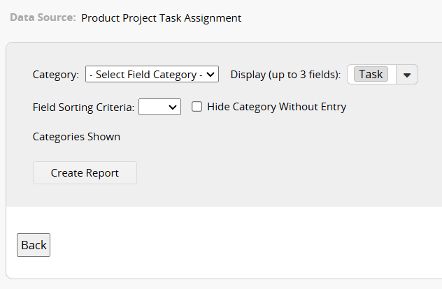Select the Task tag in Display field

coord(371,74)
